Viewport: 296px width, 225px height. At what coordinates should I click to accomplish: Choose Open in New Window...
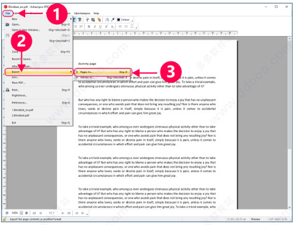[x=38, y=30]
